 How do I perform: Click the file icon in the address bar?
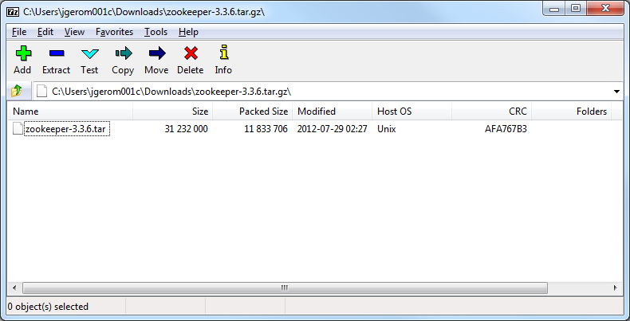(x=41, y=91)
